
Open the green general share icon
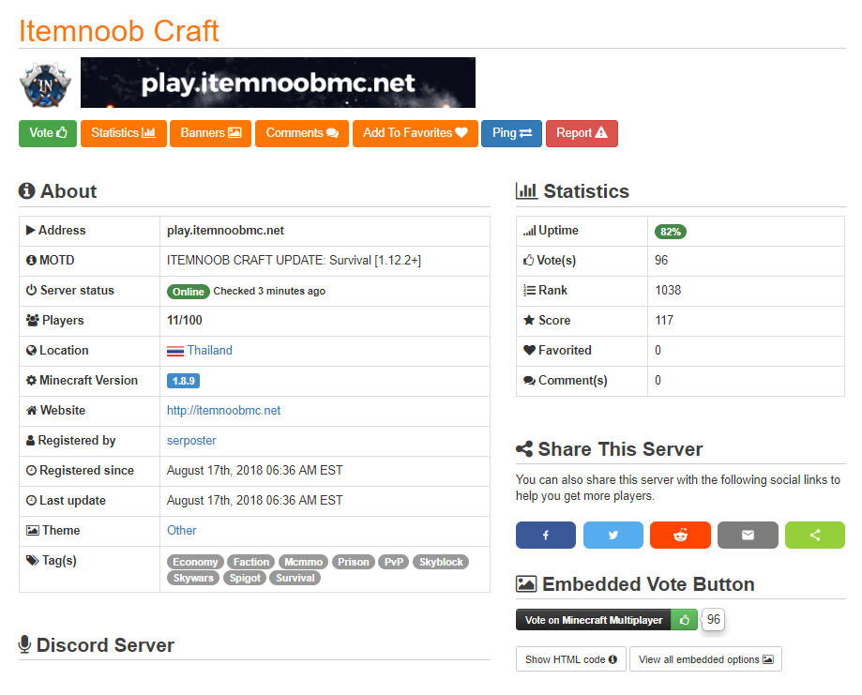814,535
